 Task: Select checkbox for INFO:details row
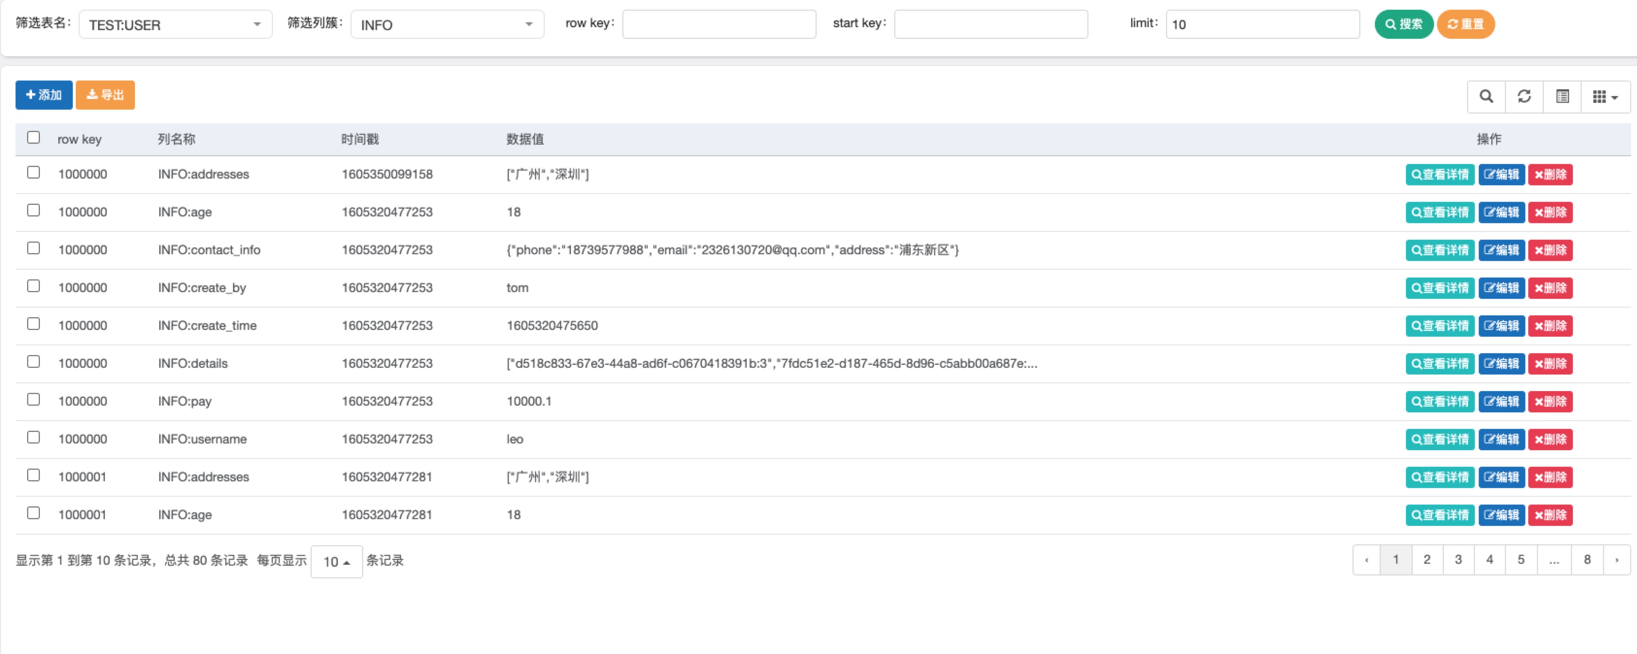click(33, 362)
